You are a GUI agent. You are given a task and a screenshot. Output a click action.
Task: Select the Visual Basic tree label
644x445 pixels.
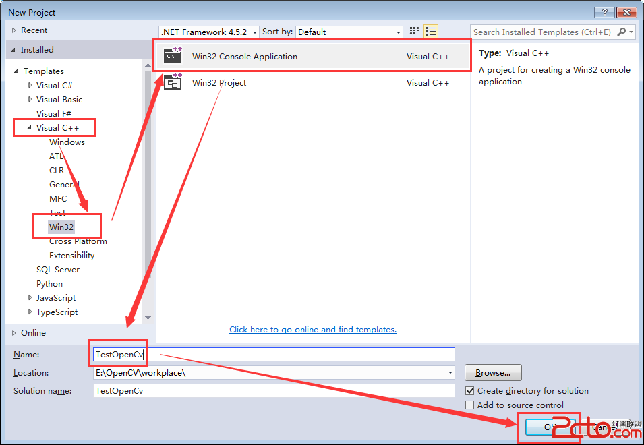tap(59, 99)
